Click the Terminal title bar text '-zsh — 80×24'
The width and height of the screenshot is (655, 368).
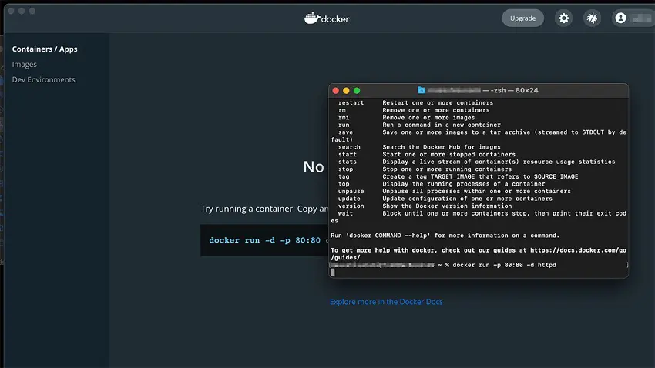(514, 90)
